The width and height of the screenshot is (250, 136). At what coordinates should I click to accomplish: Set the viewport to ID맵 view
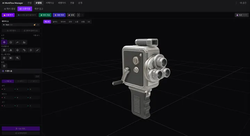pyautogui.click(x=83, y=22)
